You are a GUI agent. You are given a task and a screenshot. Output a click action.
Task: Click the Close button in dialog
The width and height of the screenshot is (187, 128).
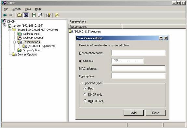tap(155, 113)
